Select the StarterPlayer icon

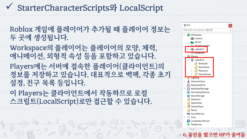click(188, 107)
